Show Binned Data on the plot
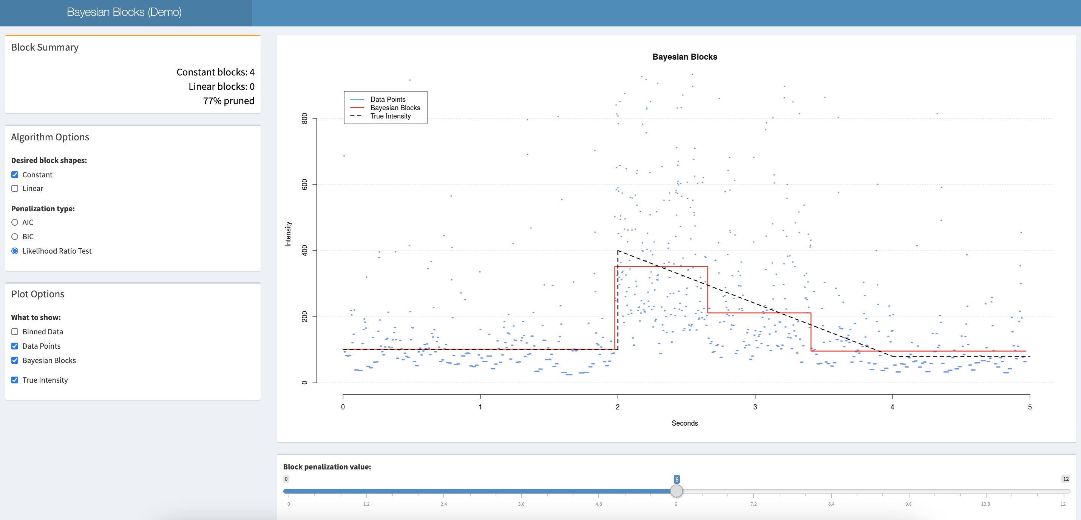The image size is (1081, 520). point(15,332)
